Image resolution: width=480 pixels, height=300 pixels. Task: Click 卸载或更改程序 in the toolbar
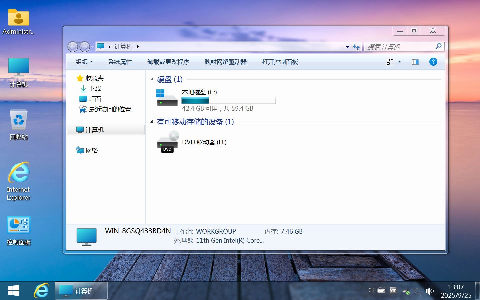[168, 62]
